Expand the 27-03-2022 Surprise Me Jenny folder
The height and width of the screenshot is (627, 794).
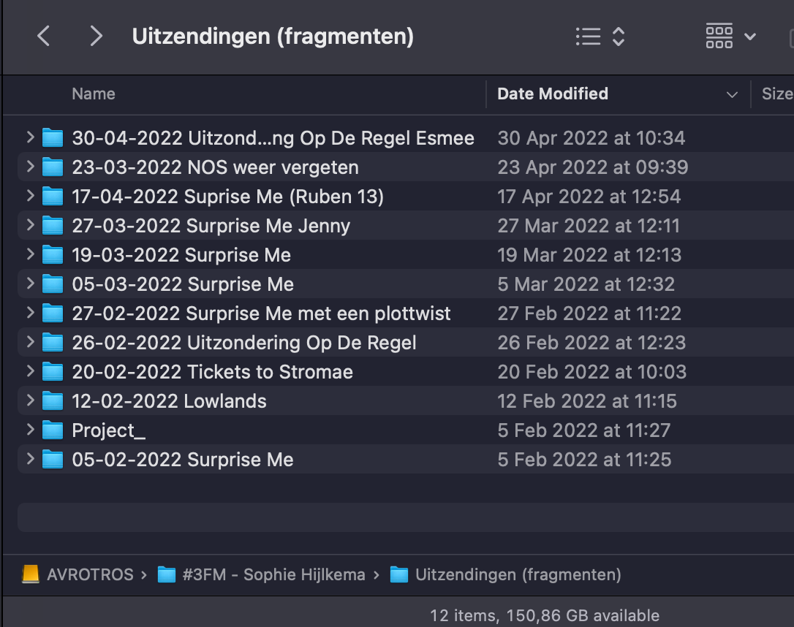(31, 224)
